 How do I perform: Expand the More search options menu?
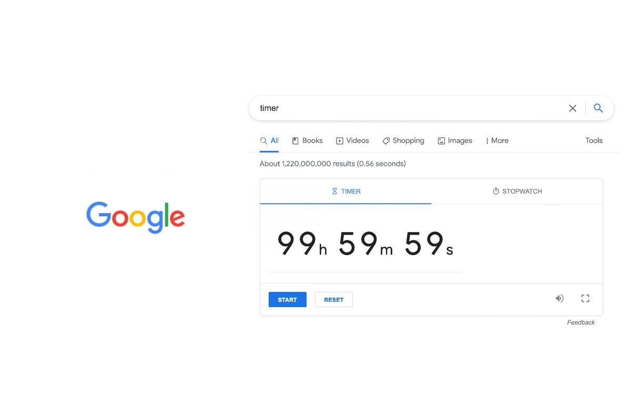[x=497, y=141]
